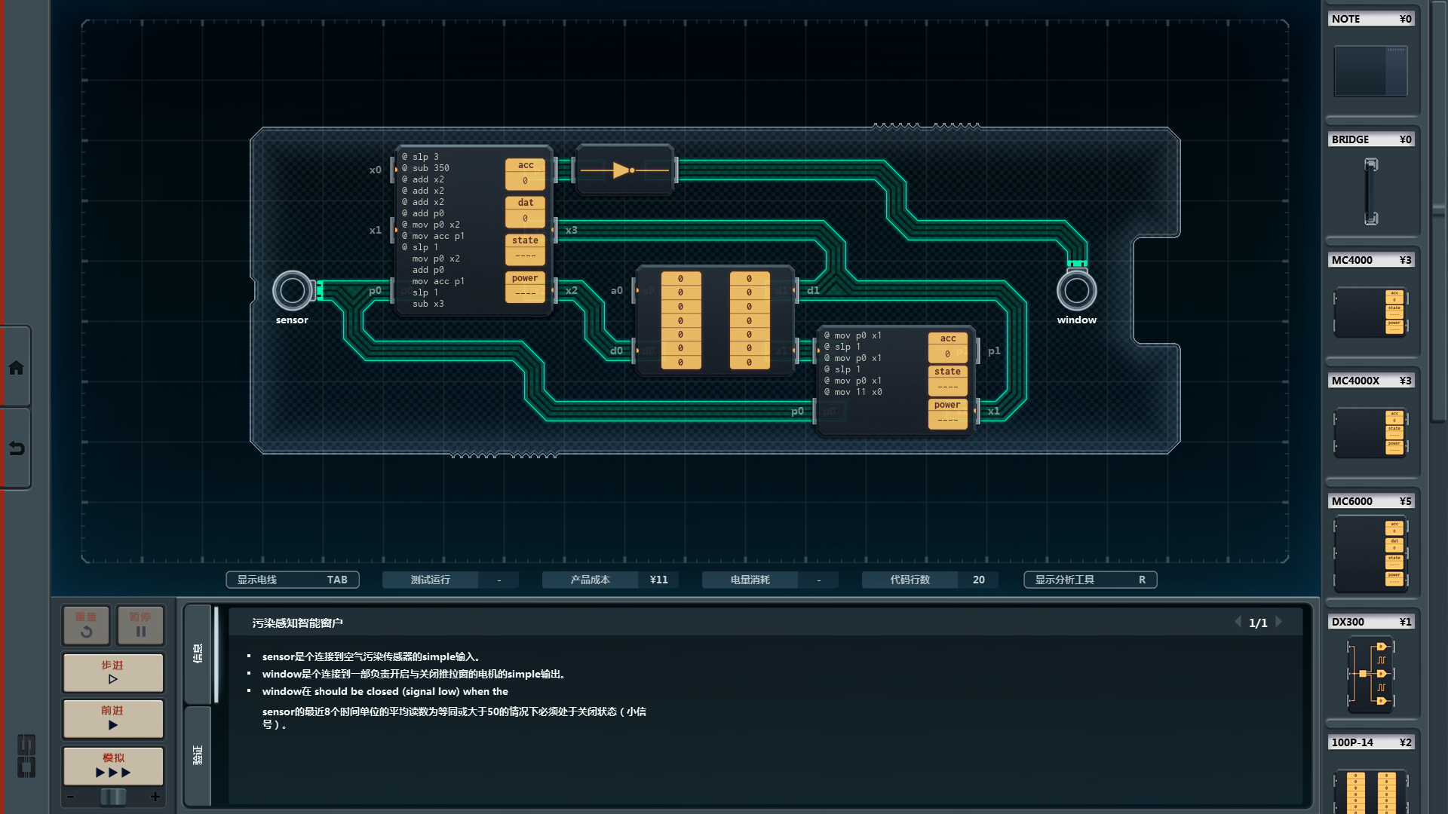The height and width of the screenshot is (814, 1448).
Task: Go to previous info page arrow
Action: click(x=1238, y=622)
